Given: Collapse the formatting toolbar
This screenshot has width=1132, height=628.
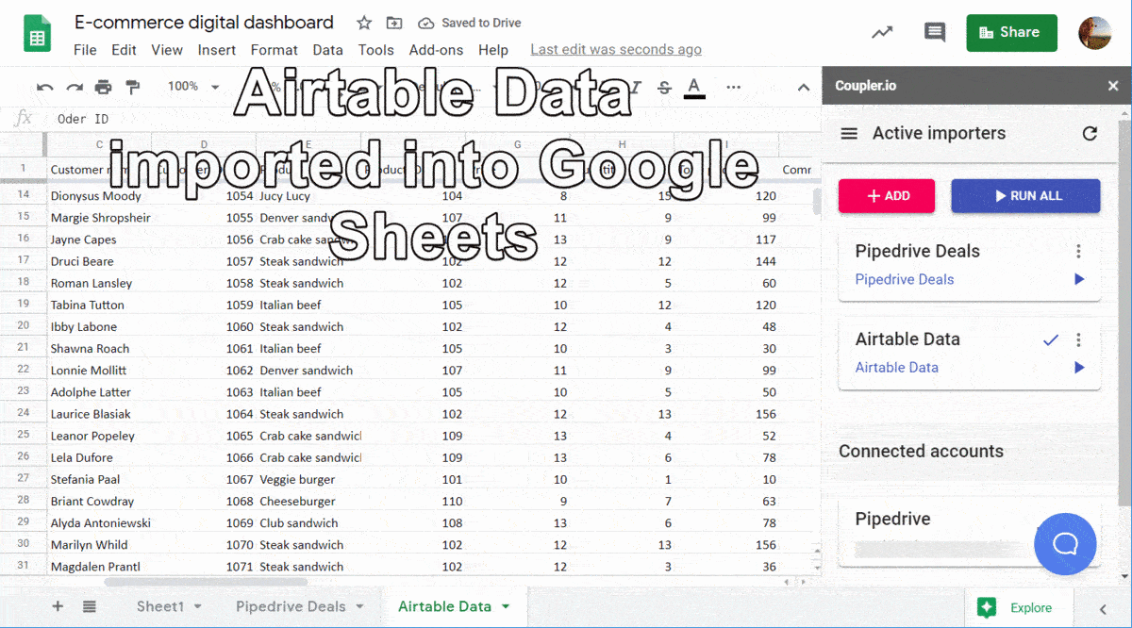Looking at the screenshot, I should click(803, 86).
